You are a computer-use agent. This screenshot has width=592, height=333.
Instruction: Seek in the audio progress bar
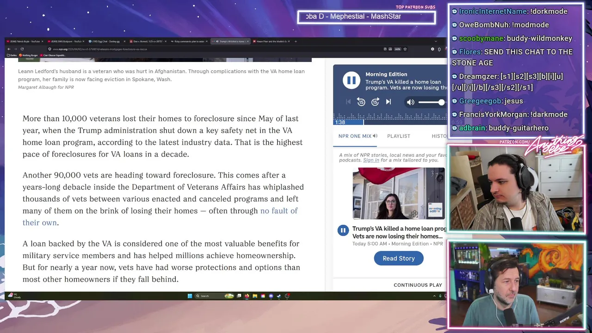(x=390, y=122)
